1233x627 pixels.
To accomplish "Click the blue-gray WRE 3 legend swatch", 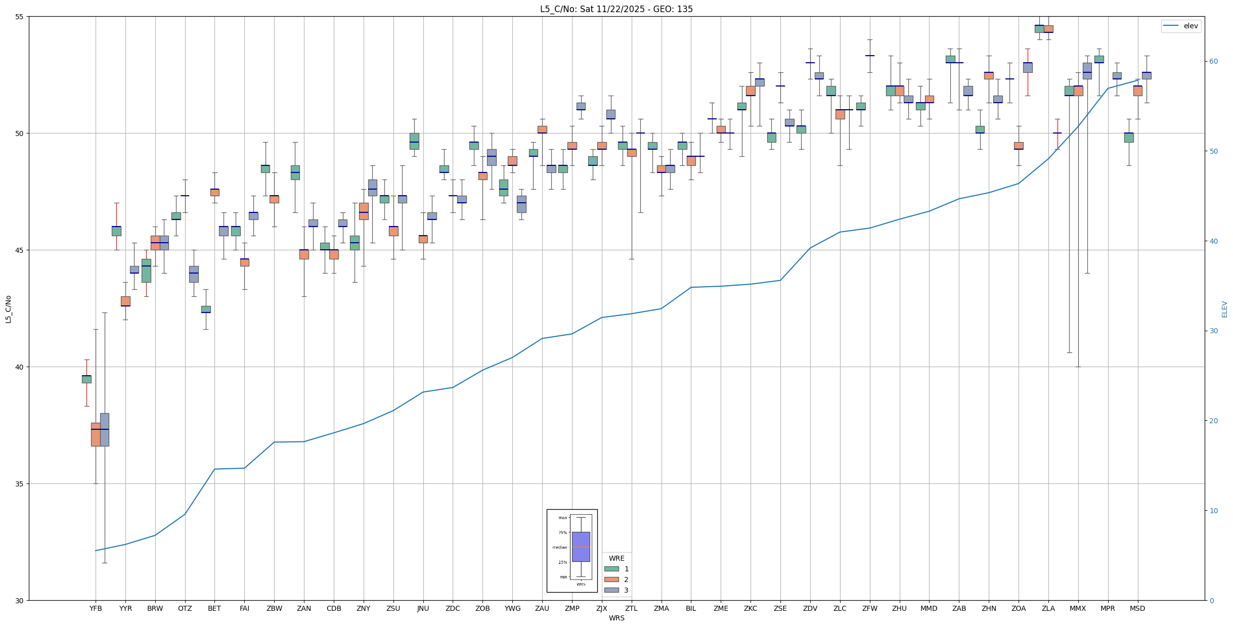I will 611,590.
